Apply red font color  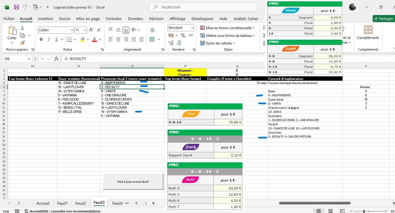click(x=94, y=39)
